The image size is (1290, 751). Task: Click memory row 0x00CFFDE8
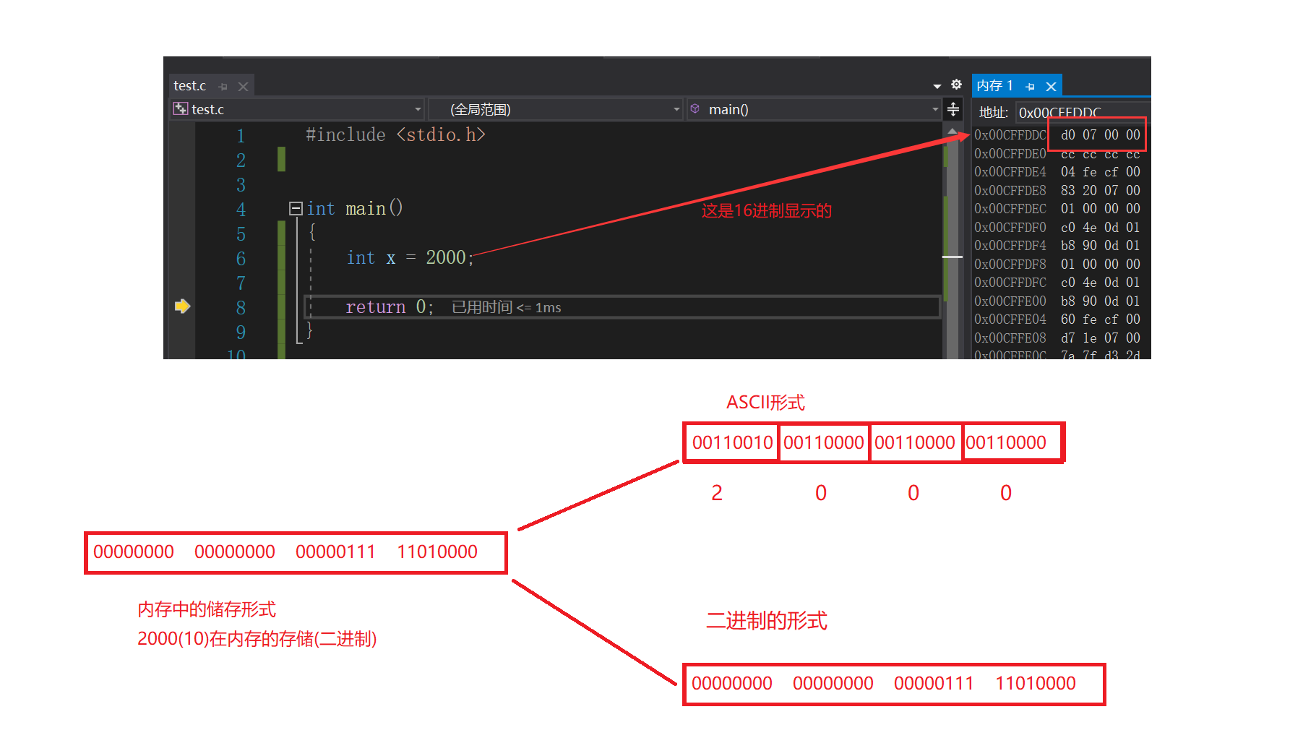(x=1057, y=191)
